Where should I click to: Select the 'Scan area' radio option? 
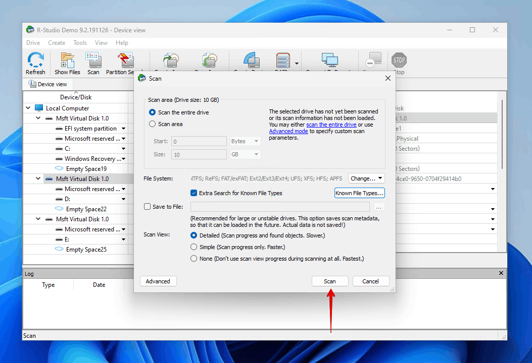[x=153, y=124]
